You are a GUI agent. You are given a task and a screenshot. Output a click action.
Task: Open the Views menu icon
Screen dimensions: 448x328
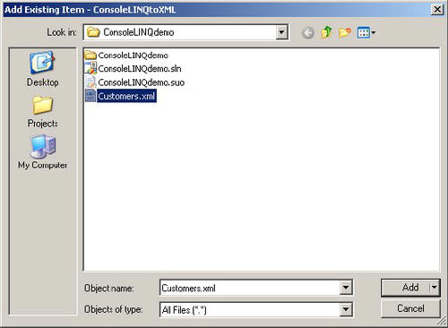(x=364, y=32)
